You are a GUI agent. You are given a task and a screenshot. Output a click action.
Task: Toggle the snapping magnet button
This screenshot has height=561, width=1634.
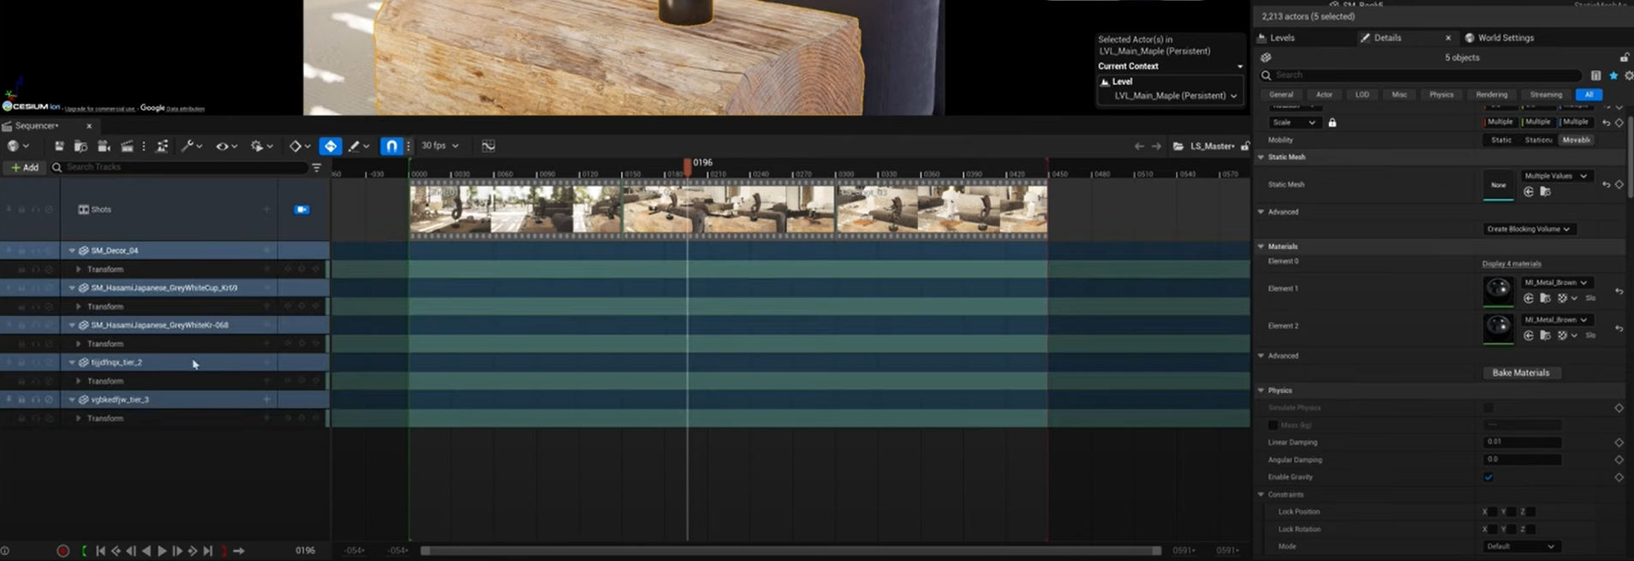pyautogui.click(x=391, y=146)
